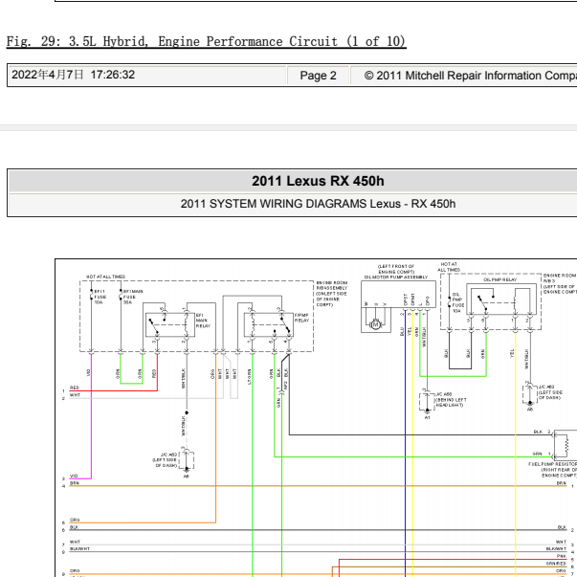Screen dimensions: 577x577
Task: Click the 'ENGINE ROOM R/B ASSEMBLY' location note
Action: click(x=331, y=294)
